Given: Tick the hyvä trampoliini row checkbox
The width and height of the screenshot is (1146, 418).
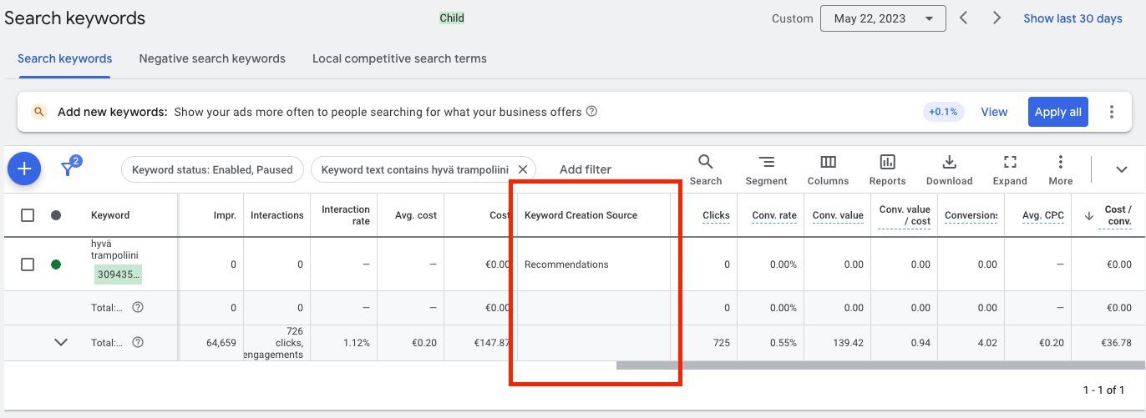Looking at the screenshot, I should point(28,264).
